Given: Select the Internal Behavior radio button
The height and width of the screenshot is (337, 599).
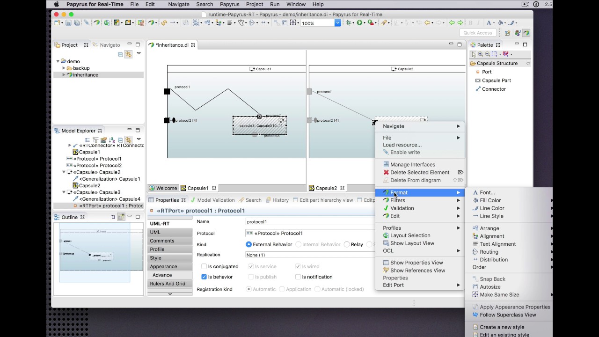Looking at the screenshot, I should point(299,244).
